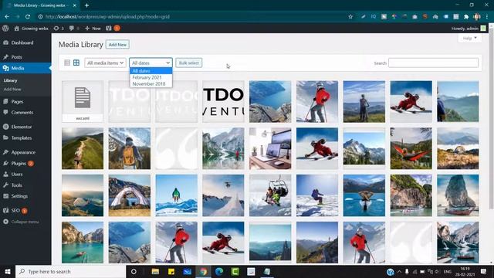Open File Explorer from taskbar

(155, 271)
